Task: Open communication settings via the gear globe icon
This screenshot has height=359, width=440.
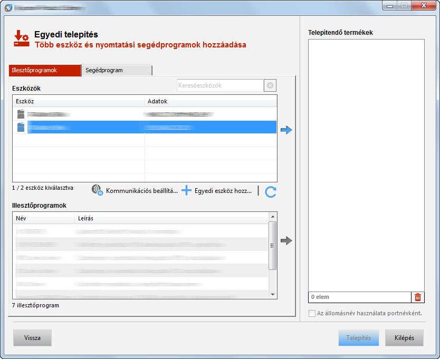Action: [x=98, y=190]
